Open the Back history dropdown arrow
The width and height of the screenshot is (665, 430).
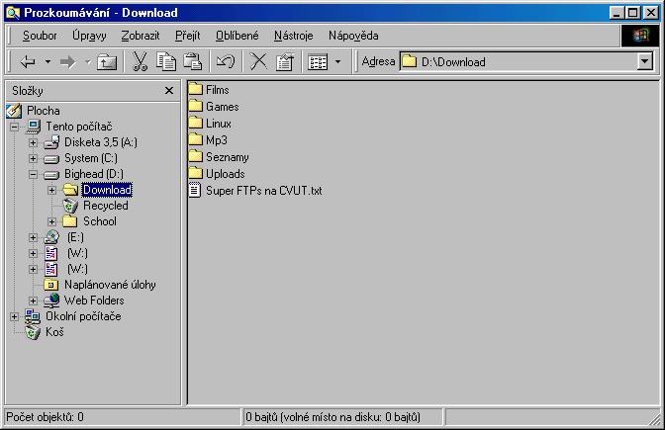[x=47, y=62]
